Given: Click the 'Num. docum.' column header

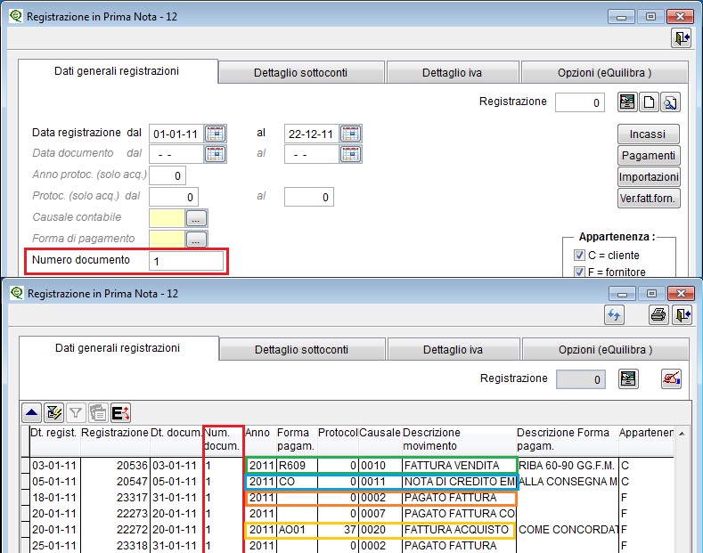Looking at the screenshot, I should click(223, 440).
